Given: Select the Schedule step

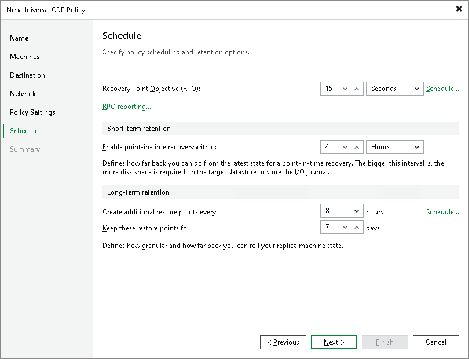Looking at the screenshot, I should pyautogui.click(x=23, y=130).
